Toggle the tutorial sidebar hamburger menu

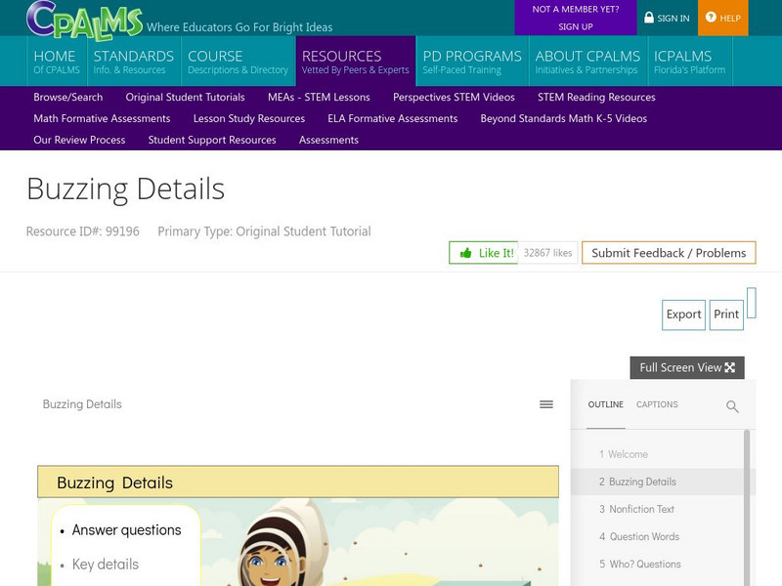click(x=546, y=404)
